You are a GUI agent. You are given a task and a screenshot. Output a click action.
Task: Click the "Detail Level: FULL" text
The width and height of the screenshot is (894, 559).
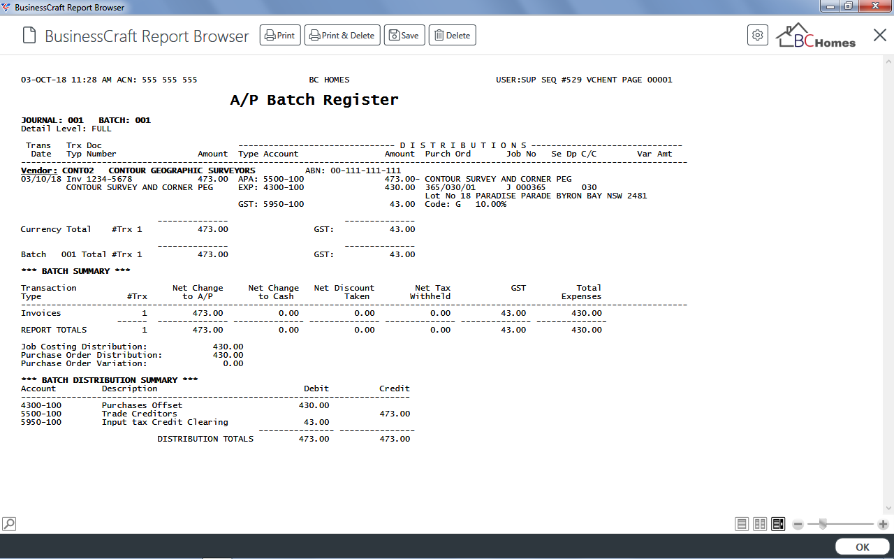(66, 129)
